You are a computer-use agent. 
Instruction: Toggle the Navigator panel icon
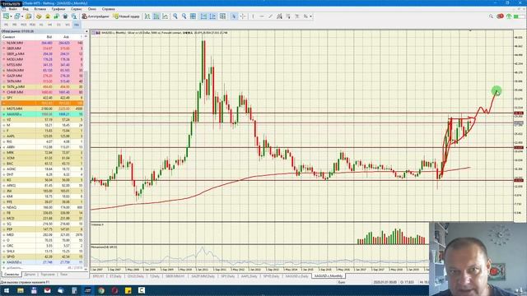pyautogui.click(x=48, y=16)
